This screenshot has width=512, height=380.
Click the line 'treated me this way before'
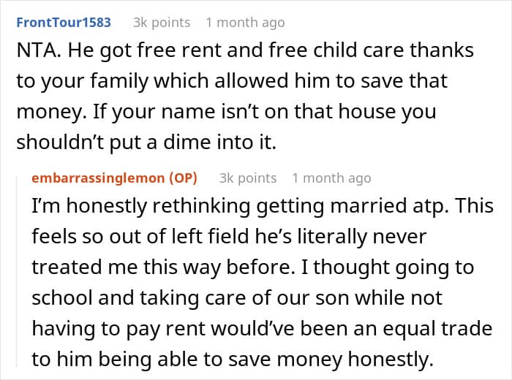click(x=253, y=267)
